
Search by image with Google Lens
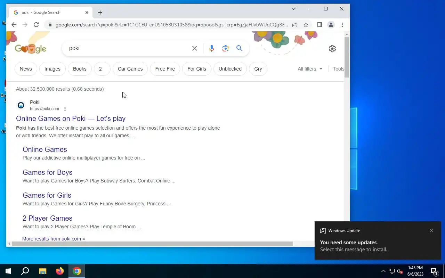(226, 48)
